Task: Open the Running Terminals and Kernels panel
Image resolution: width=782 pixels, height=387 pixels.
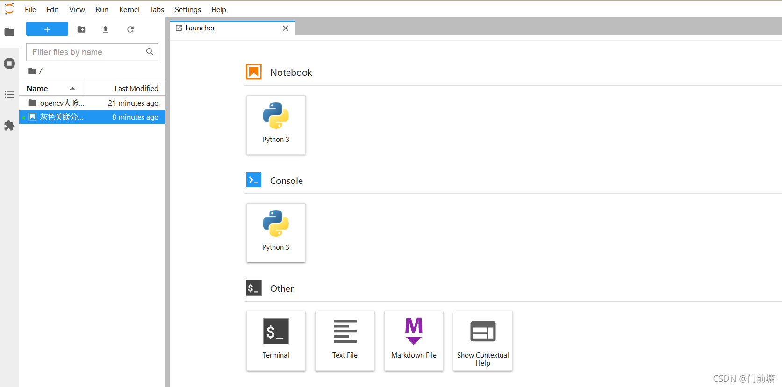Action: [9, 63]
